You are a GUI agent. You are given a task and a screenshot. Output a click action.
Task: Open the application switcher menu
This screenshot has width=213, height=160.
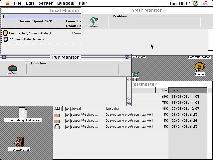[x=205, y=3]
